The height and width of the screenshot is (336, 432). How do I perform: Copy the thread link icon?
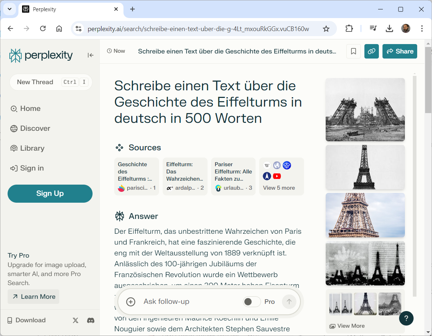tap(371, 51)
